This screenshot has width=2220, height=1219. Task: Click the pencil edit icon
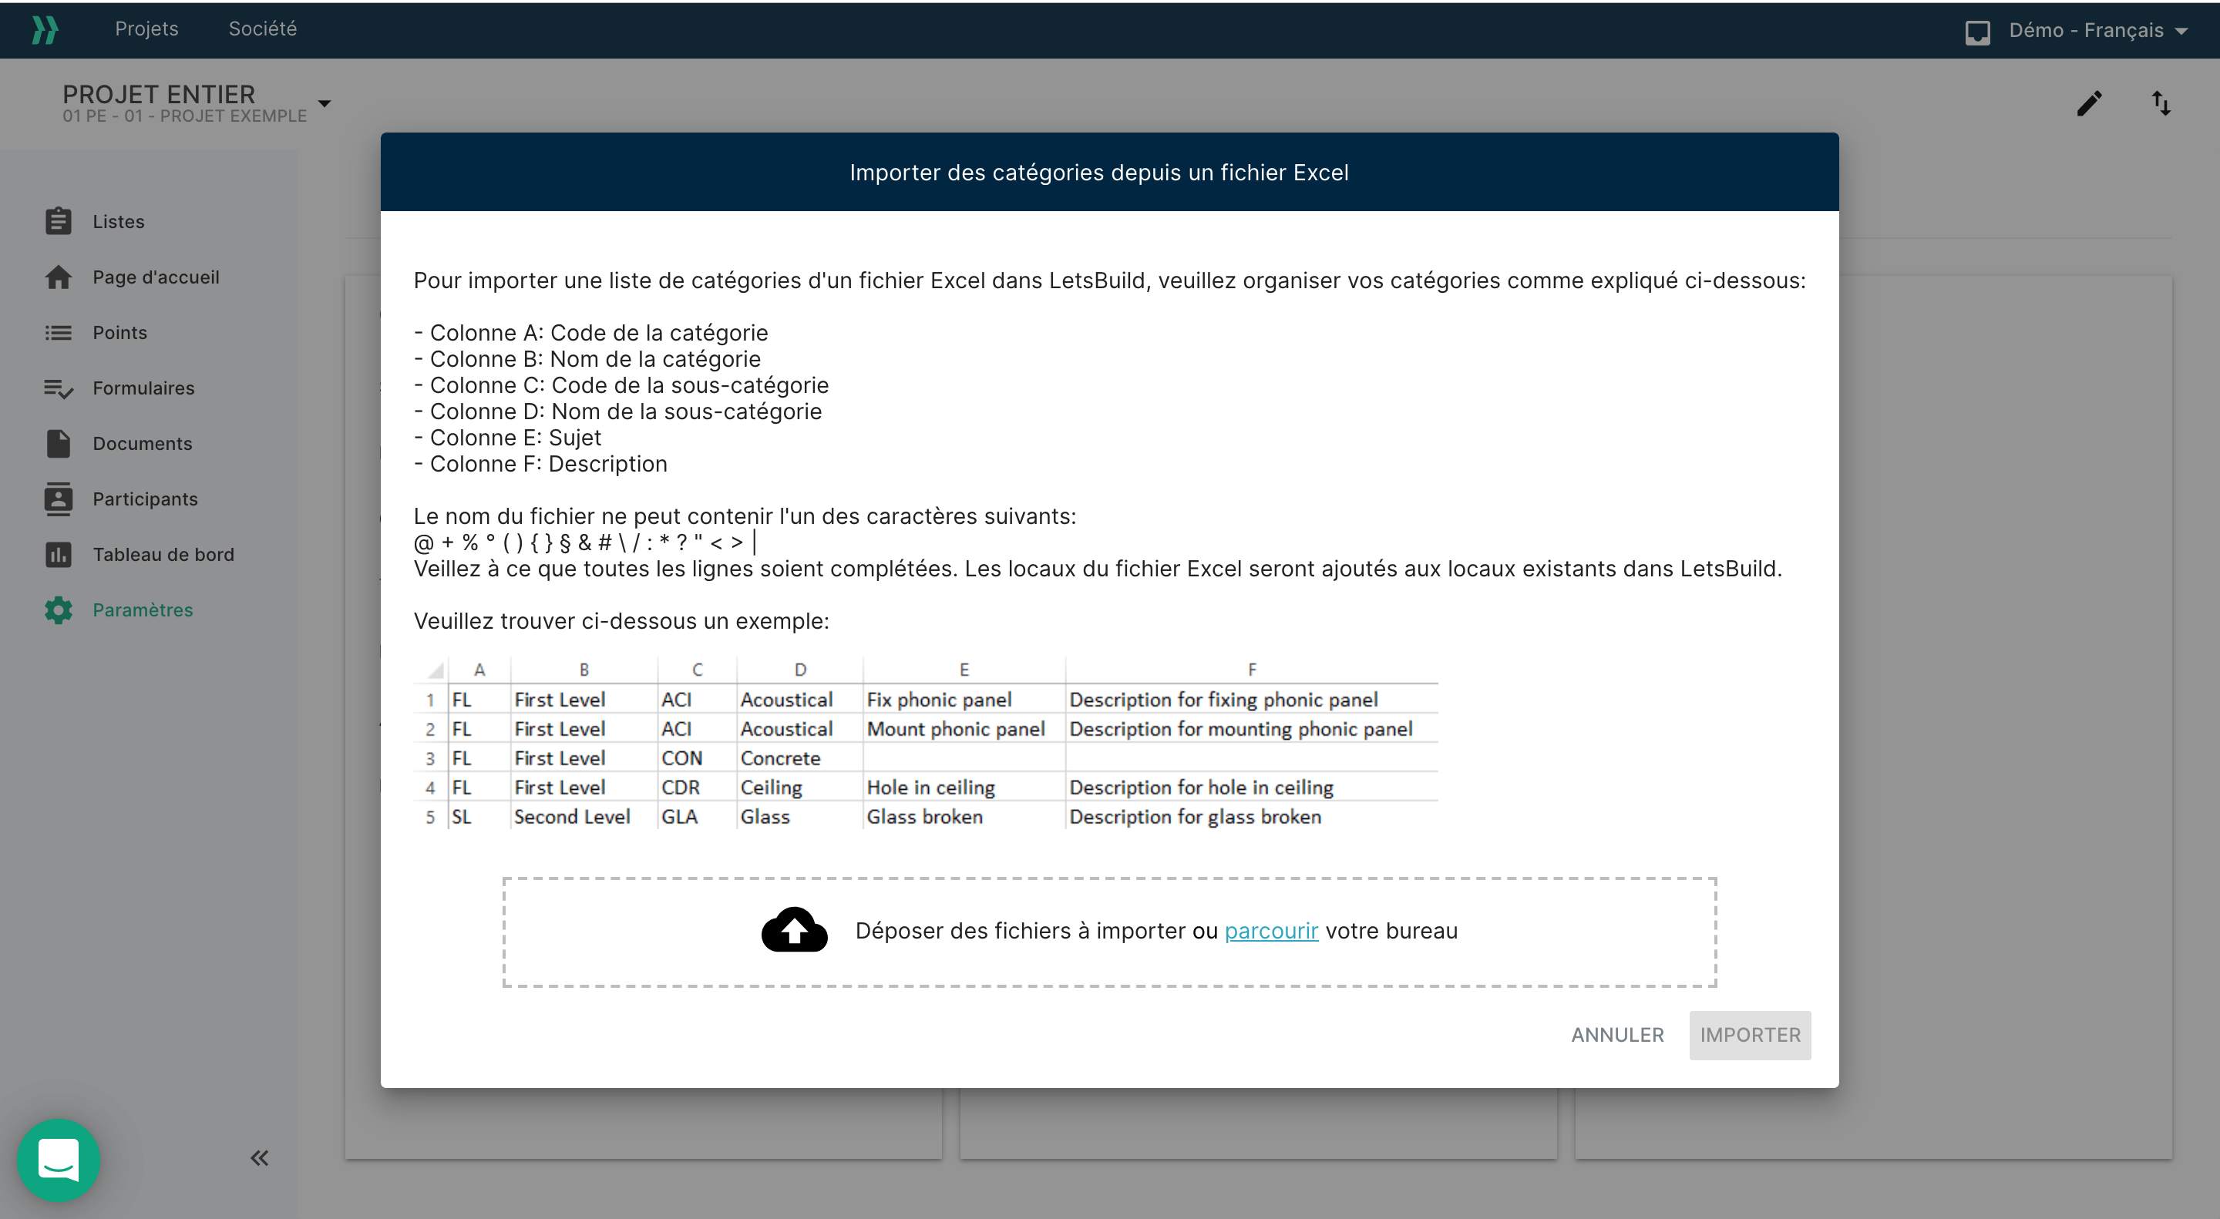pyautogui.click(x=2089, y=103)
